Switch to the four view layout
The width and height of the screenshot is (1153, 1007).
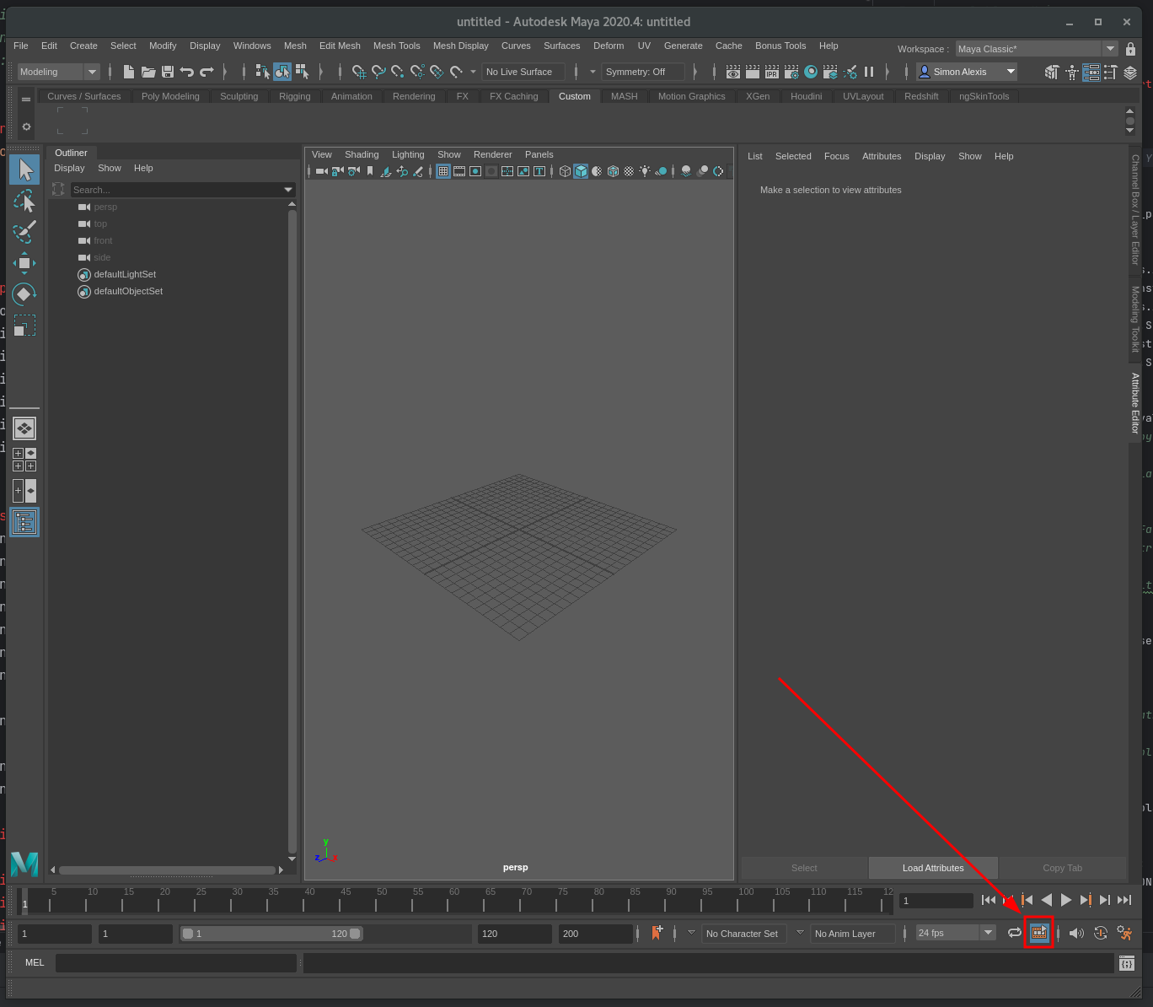pos(24,460)
